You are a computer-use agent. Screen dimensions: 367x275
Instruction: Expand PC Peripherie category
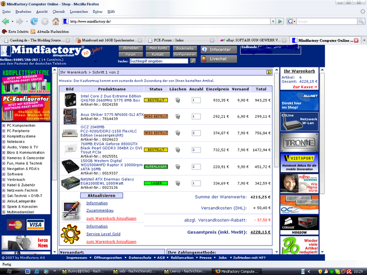[x=4, y=131]
